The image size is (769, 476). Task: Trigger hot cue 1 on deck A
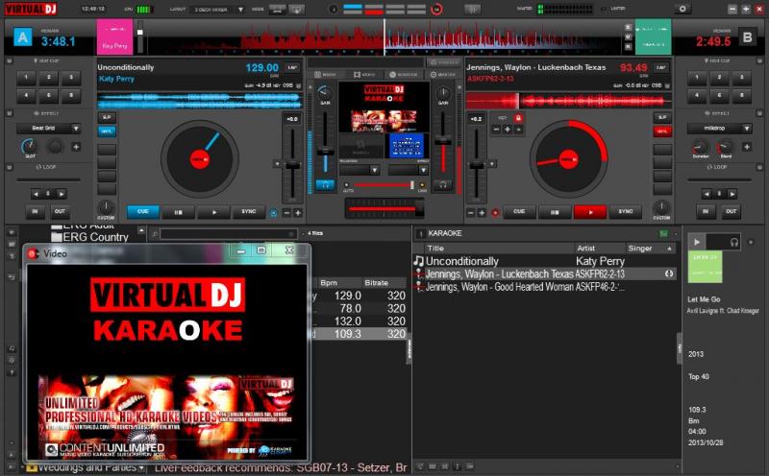[x=26, y=78]
